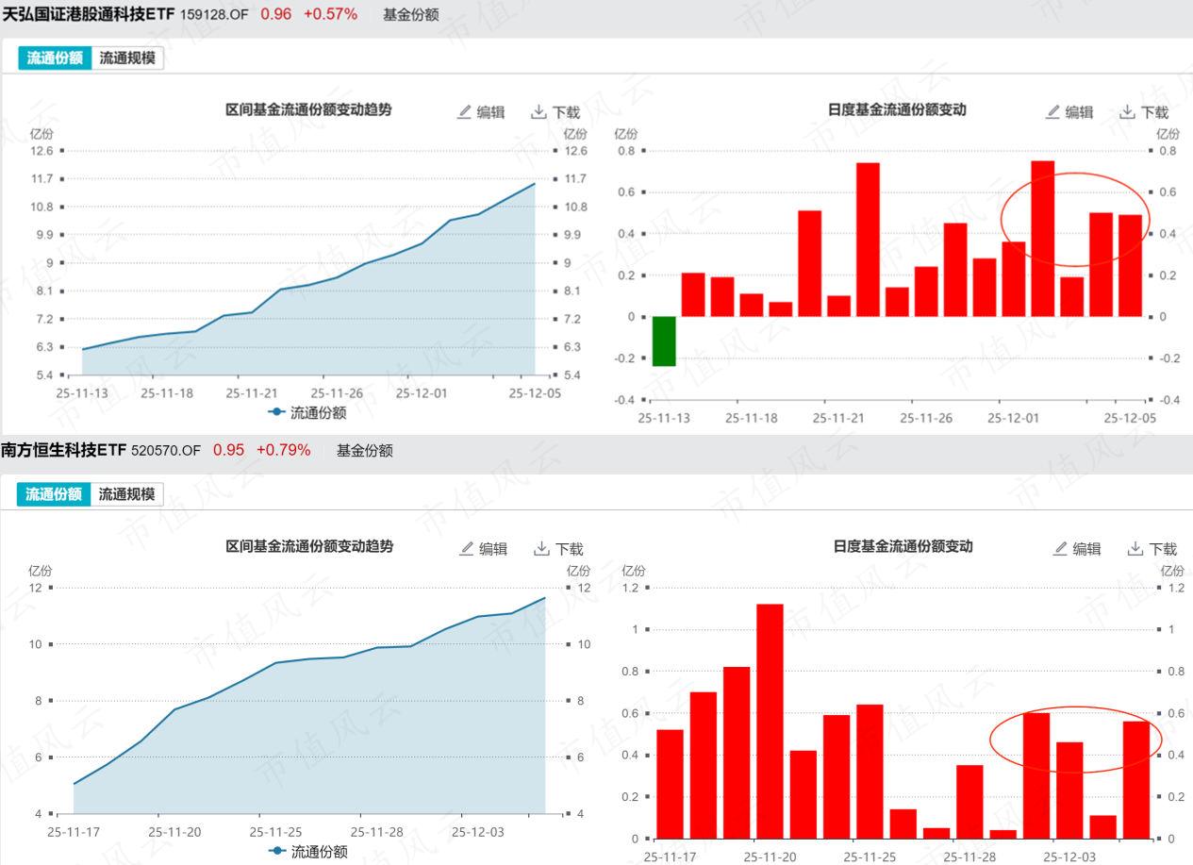The width and height of the screenshot is (1193, 865).
Task: Click the 25-11-20 tallest bar in 南方恒生 daily chart
Action: coord(770,722)
